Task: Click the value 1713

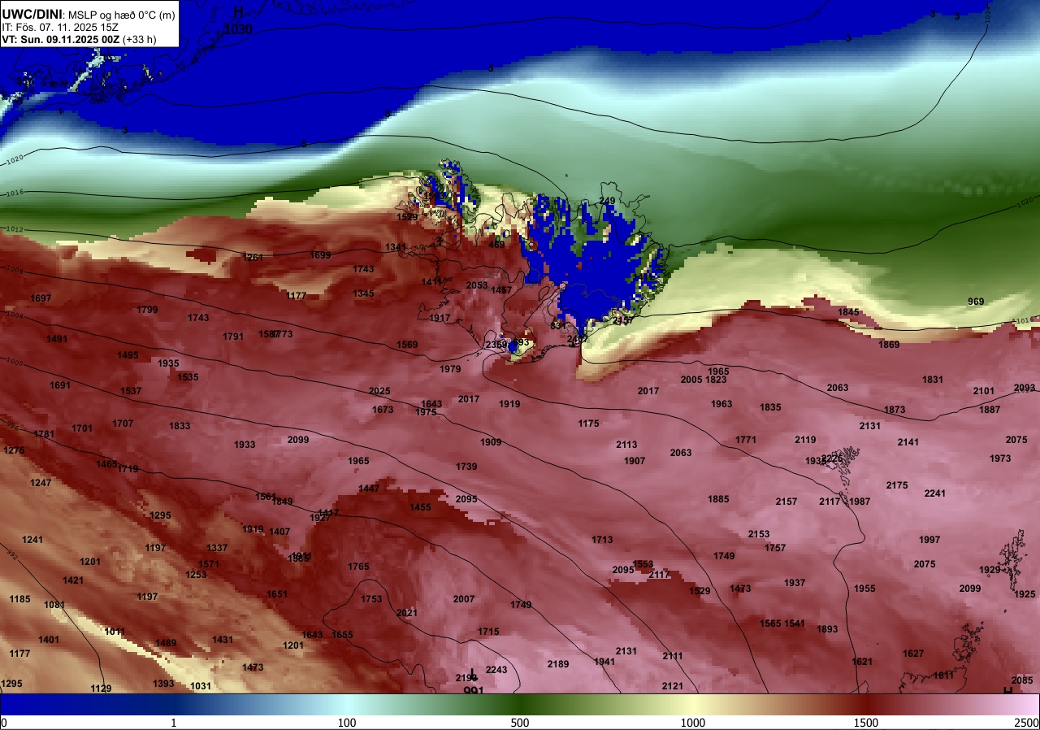Action: click(602, 540)
